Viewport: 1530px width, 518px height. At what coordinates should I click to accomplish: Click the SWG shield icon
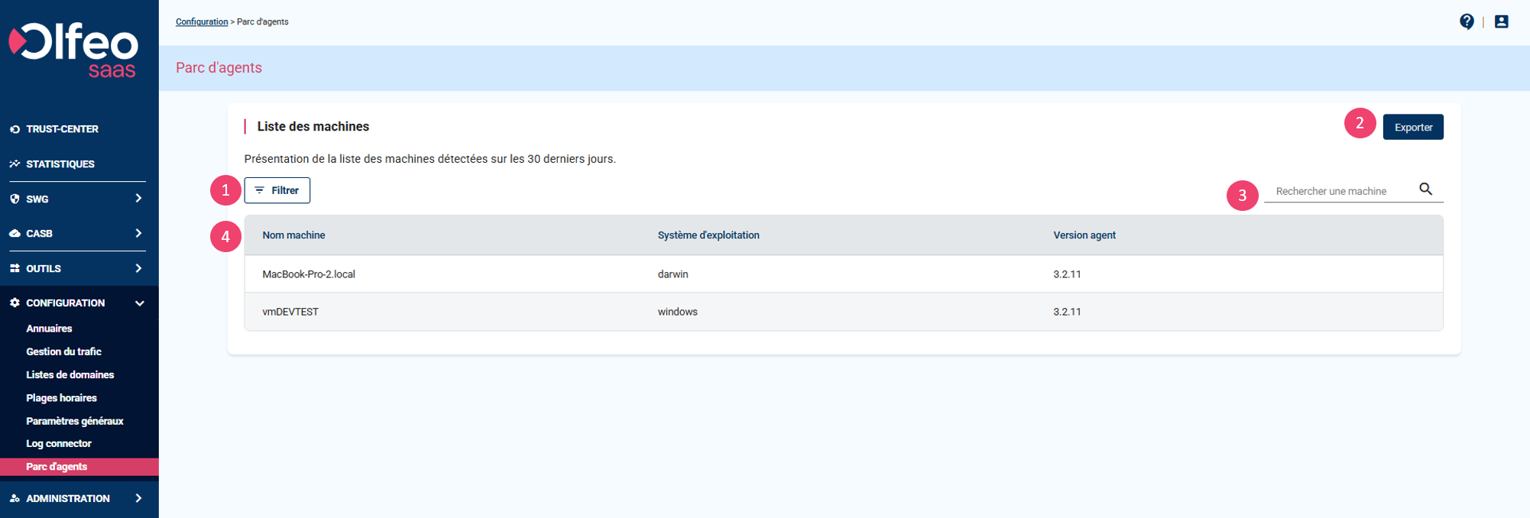click(15, 199)
